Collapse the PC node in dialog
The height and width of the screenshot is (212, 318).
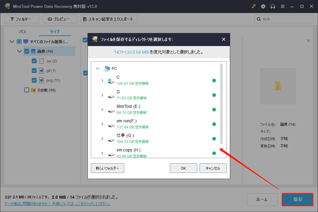pyautogui.click(x=98, y=68)
